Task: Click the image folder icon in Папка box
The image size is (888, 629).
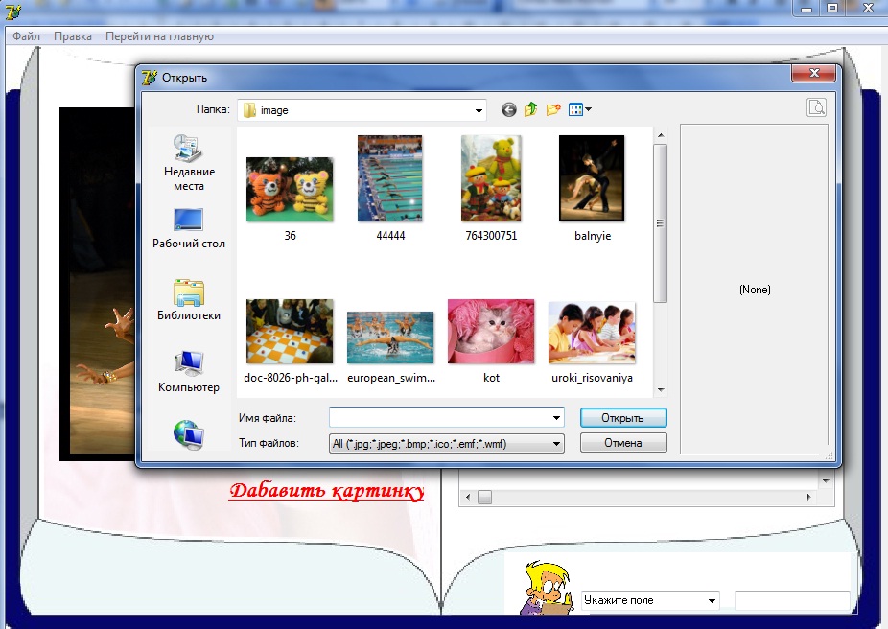Action: click(249, 110)
